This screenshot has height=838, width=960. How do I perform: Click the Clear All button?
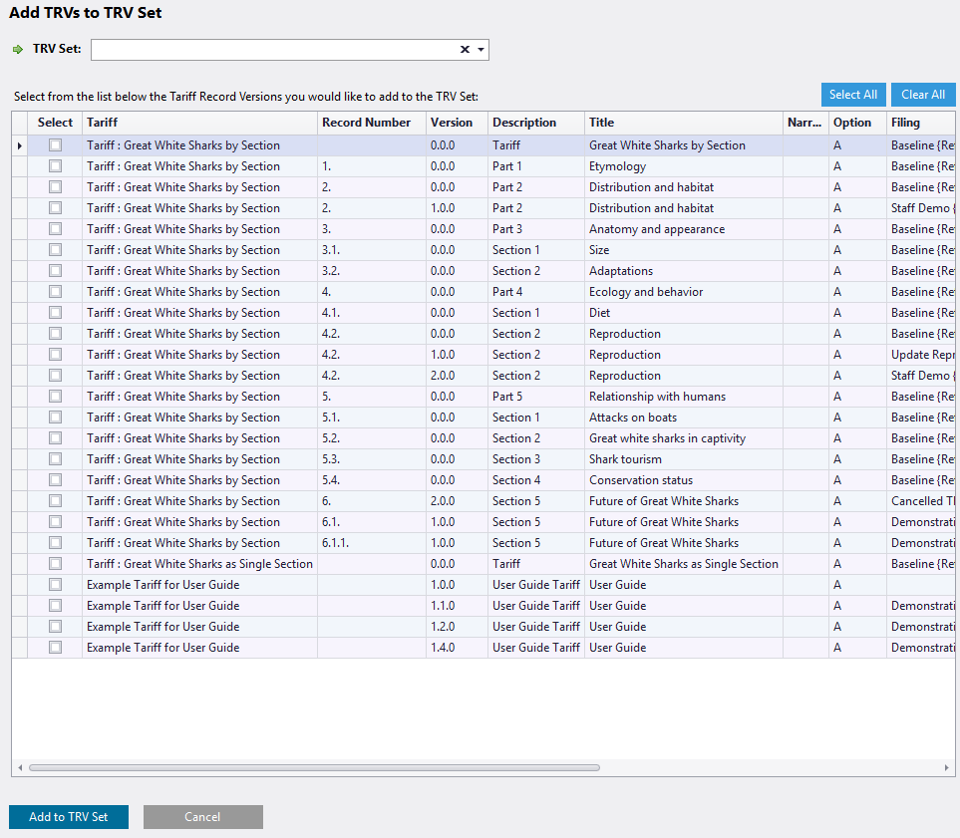(923, 95)
